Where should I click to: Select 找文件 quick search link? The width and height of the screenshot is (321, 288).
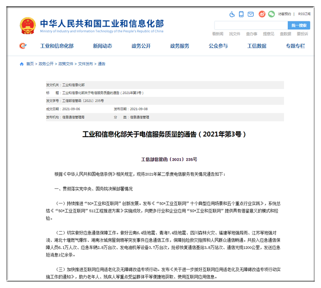point(234,34)
